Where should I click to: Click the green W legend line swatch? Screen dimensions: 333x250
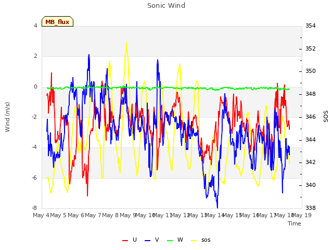[170, 241]
